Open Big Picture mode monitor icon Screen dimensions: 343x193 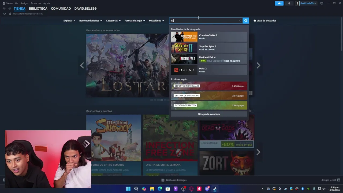coord(322,3)
